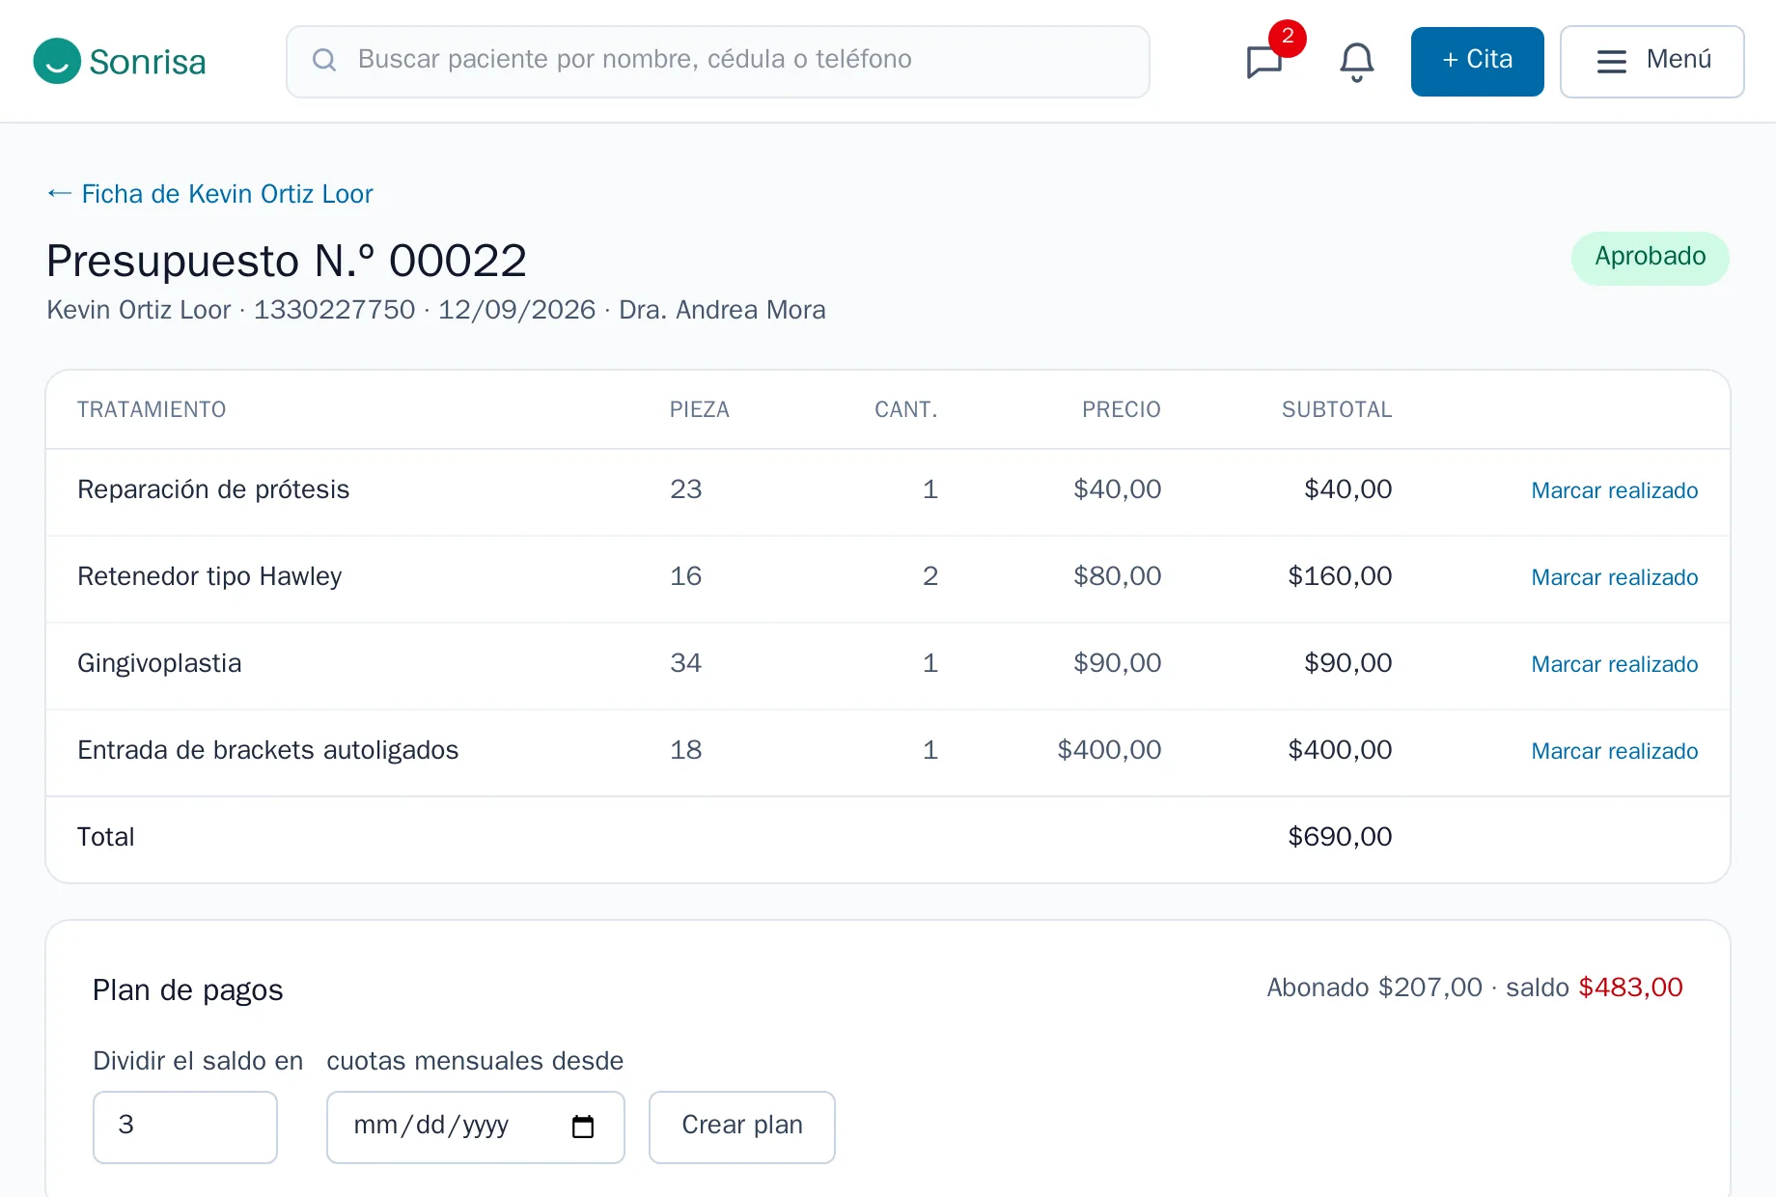The height and width of the screenshot is (1197, 1776).
Task: Select the Entrada de brackets autoligados text
Action: click(x=267, y=750)
